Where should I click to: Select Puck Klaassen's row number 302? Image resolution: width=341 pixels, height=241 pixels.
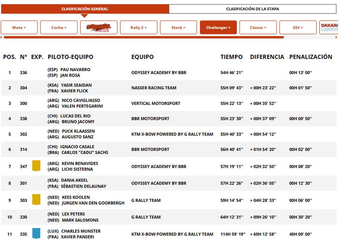[24, 134]
